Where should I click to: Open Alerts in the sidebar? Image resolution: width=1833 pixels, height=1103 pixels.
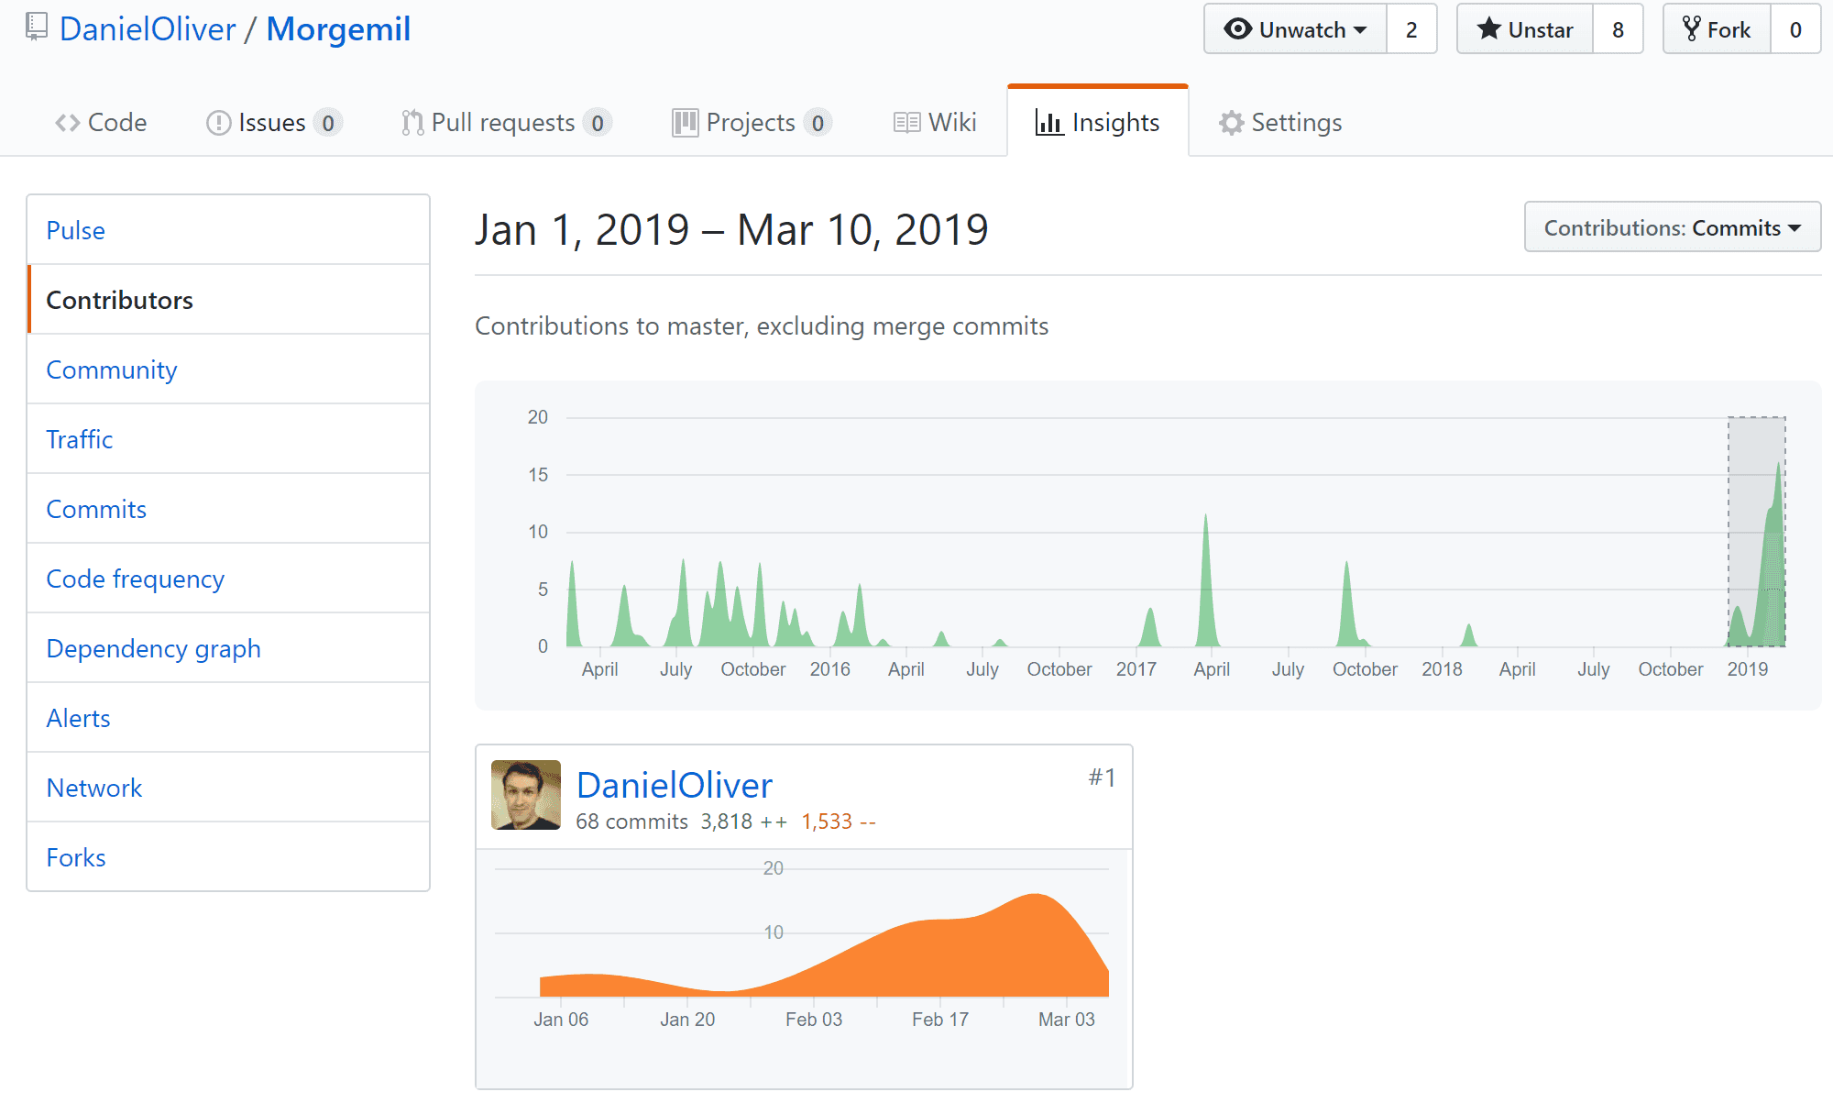[228, 718]
